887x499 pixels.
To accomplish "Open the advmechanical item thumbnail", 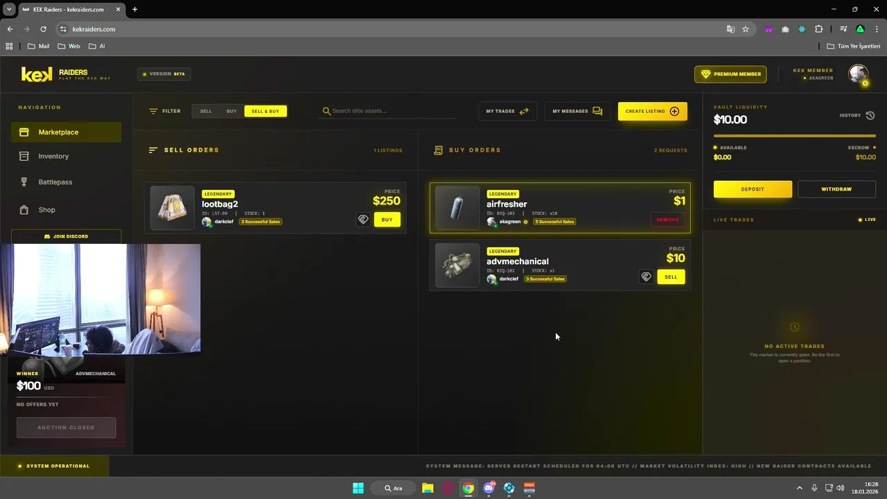I will (457, 265).
